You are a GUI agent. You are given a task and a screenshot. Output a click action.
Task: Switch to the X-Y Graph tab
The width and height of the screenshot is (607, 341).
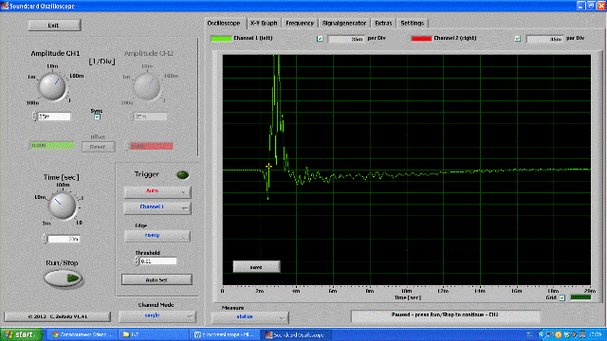(264, 23)
